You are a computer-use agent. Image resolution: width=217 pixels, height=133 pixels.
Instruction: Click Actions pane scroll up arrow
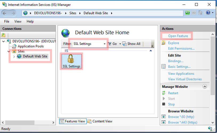(x=213, y=34)
